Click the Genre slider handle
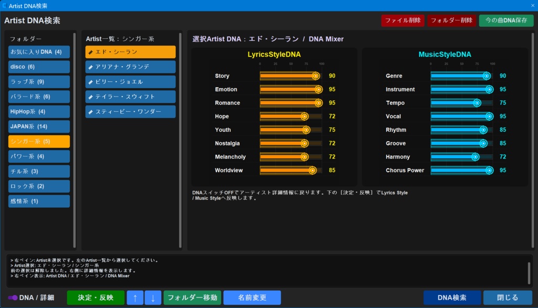 [x=487, y=76]
